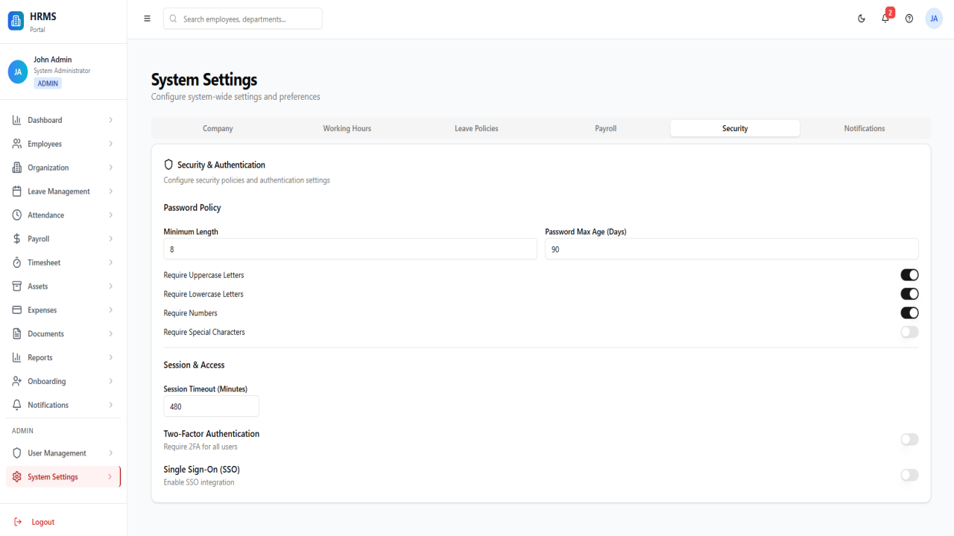Image resolution: width=954 pixels, height=536 pixels.
Task: Expand the Dashboard chevron
Action: [x=110, y=120]
